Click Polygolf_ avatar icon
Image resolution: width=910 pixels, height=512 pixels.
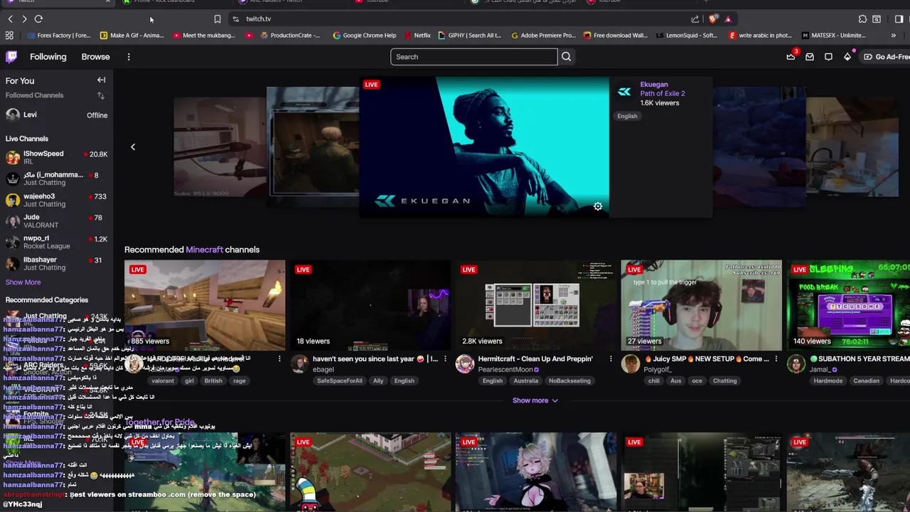click(x=631, y=364)
